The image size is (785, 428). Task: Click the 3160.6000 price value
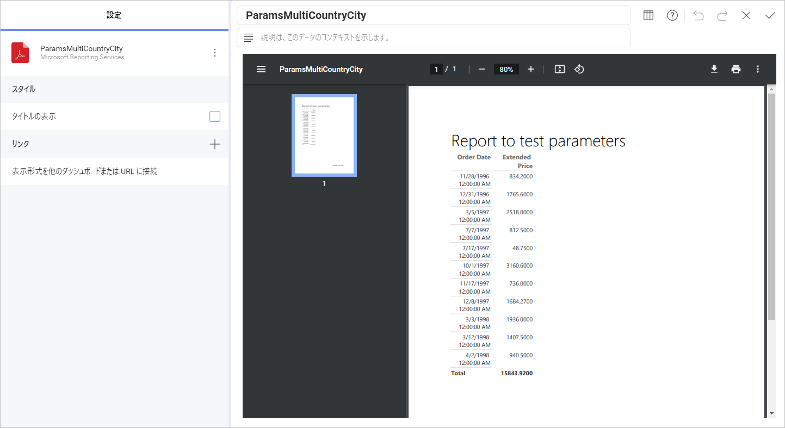(519, 265)
